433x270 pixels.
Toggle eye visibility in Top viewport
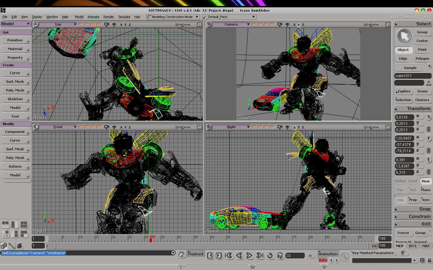click(114, 24)
